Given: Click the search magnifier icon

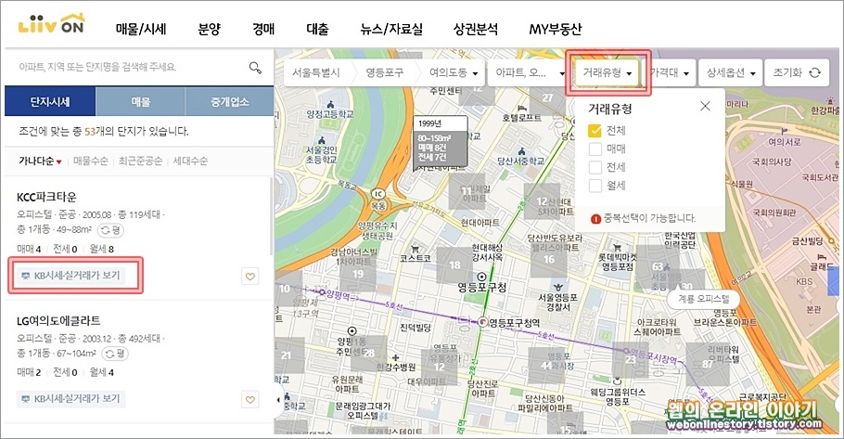Looking at the screenshot, I should (255, 68).
